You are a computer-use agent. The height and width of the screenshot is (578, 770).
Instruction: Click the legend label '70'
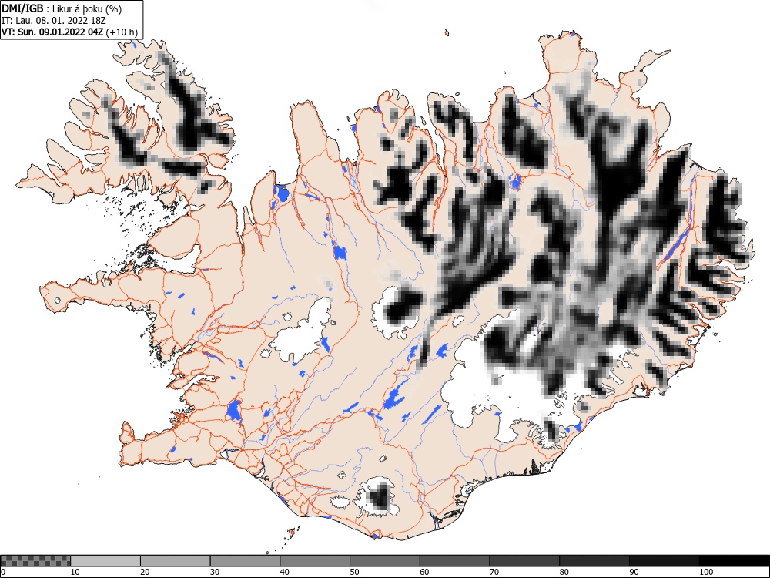[494, 572]
